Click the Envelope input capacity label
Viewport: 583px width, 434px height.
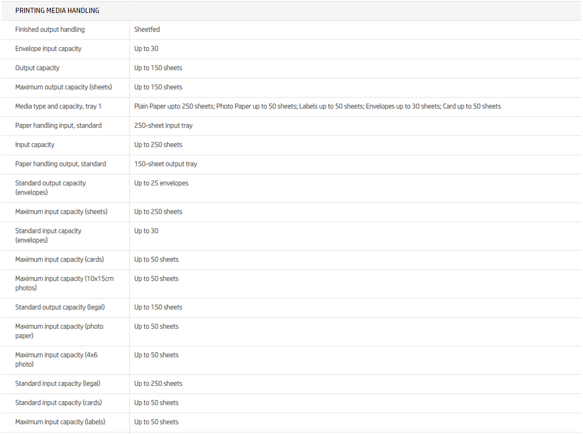pyautogui.click(x=48, y=49)
